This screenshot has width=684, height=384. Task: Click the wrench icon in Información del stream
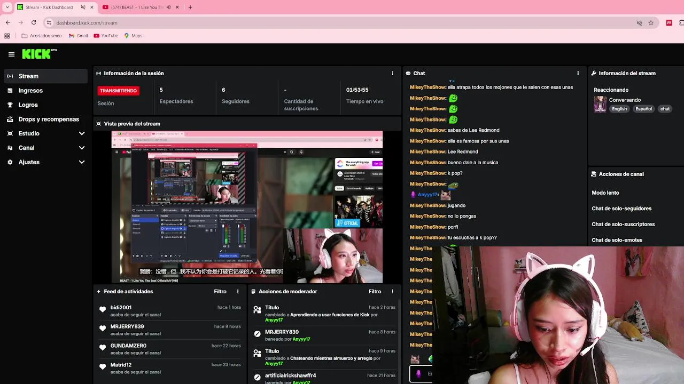click(594, 73)
